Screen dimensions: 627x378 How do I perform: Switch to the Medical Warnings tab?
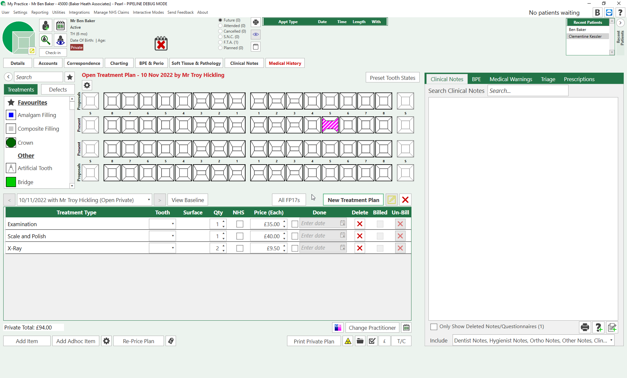[511, 79]
